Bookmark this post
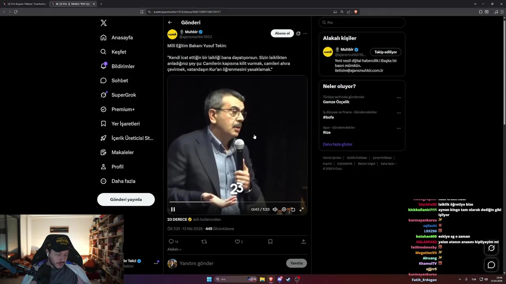 270,241
